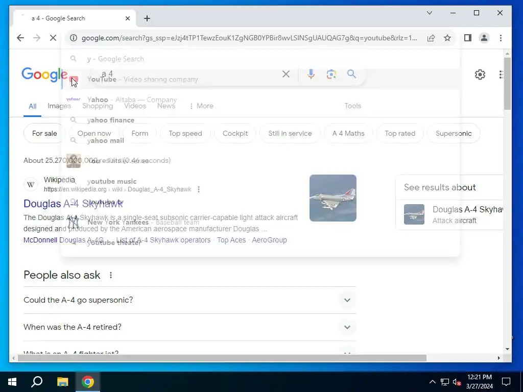523x392 pixels.
Task: Open Douglas A-4 Skyhawk knowledge card
Action: click(x=449, y=214)
